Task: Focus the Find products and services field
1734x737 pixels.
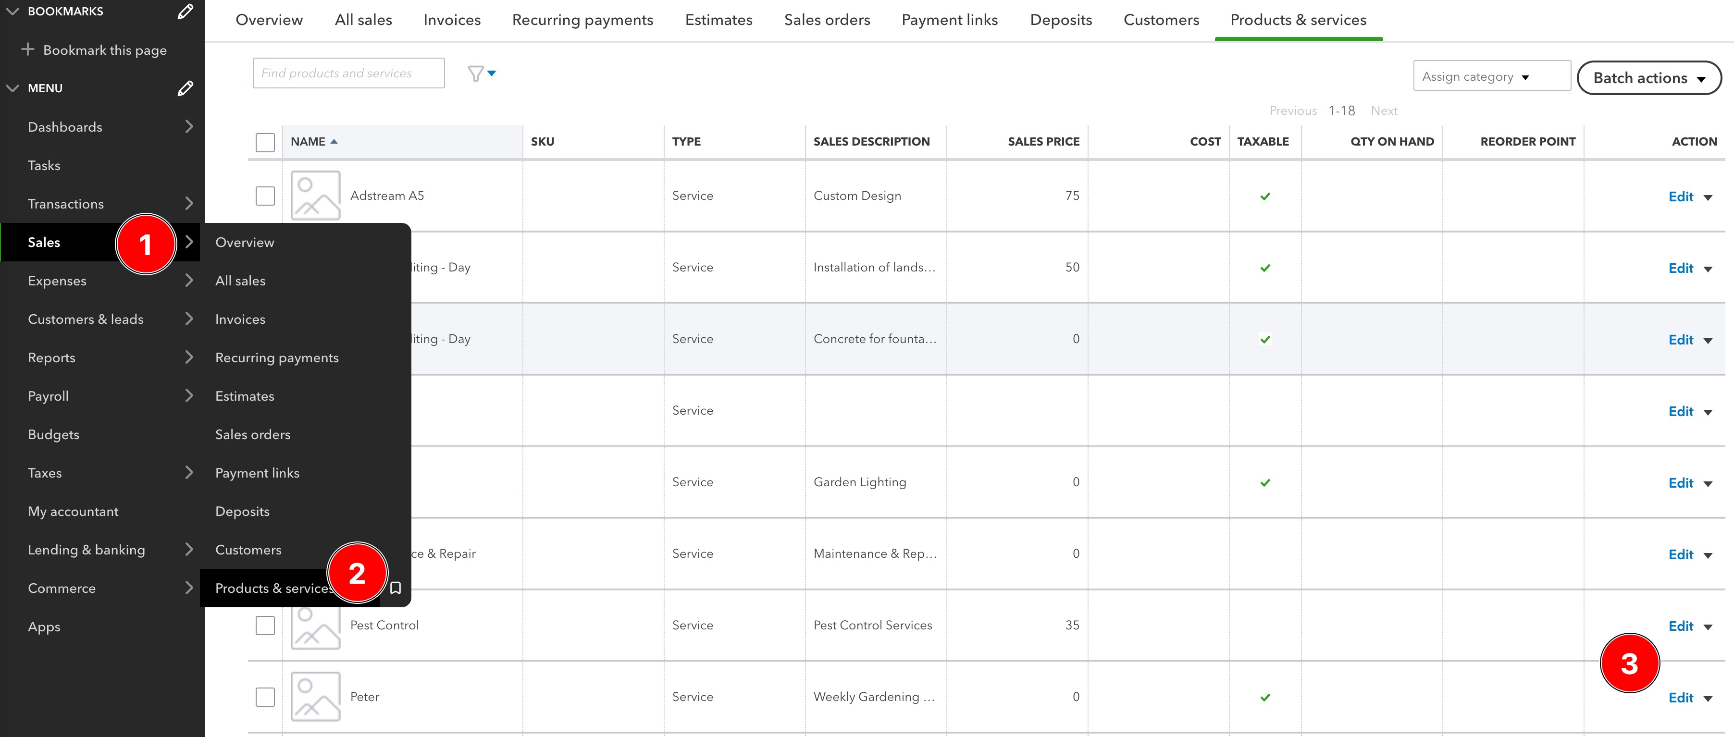Action: (x=348, y=73)
